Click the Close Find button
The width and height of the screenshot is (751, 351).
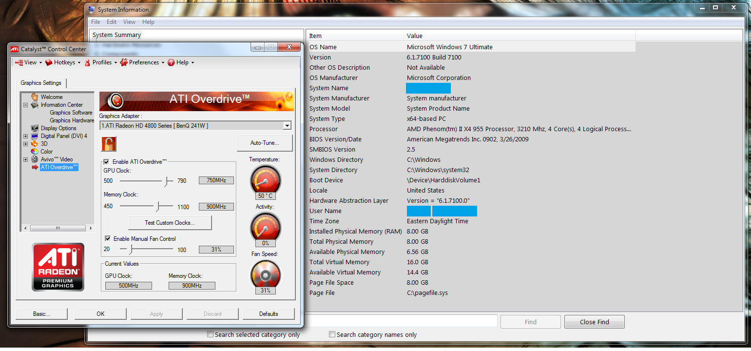(x=595, y=322)
